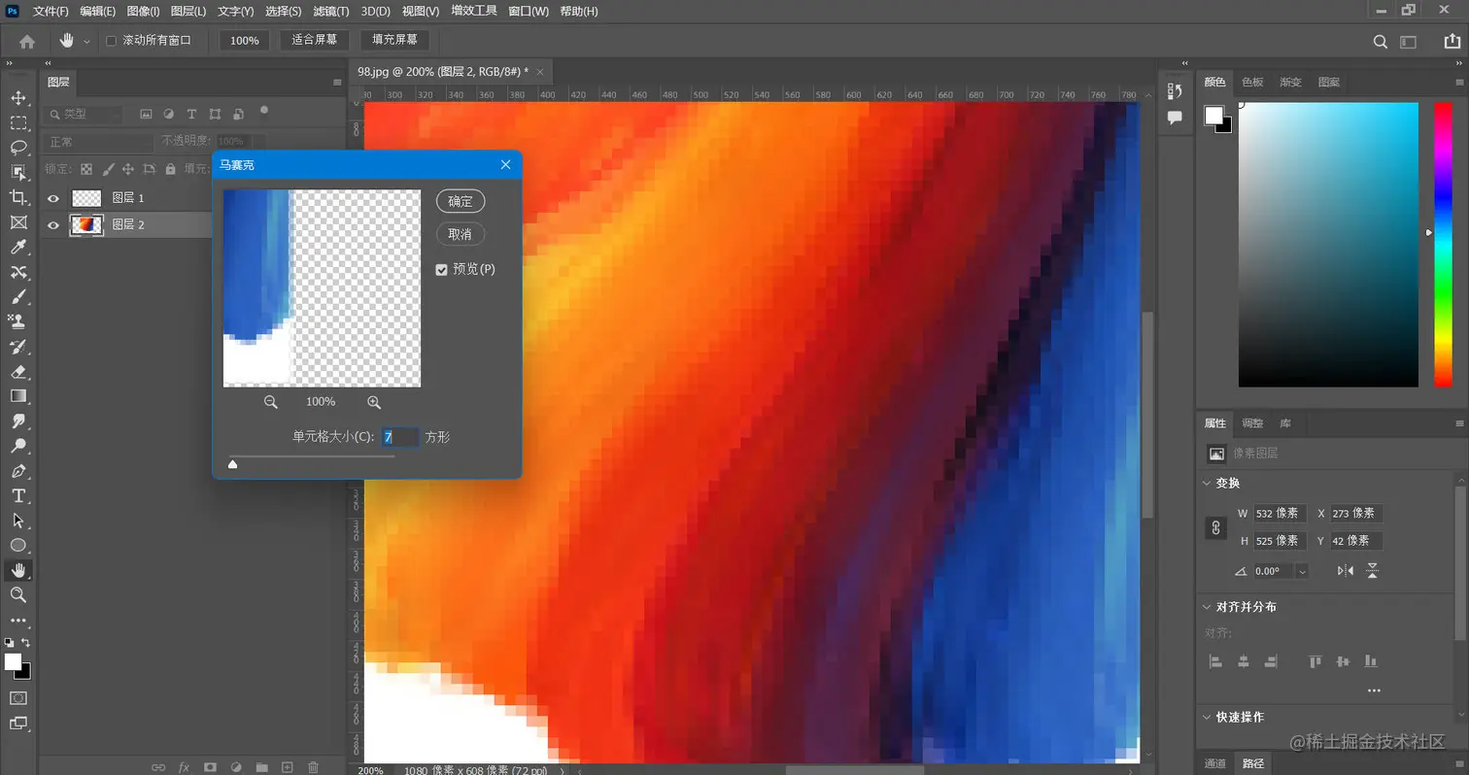
Task: Switch to the 色板 panel tab
Action: tap(1251, 82)
